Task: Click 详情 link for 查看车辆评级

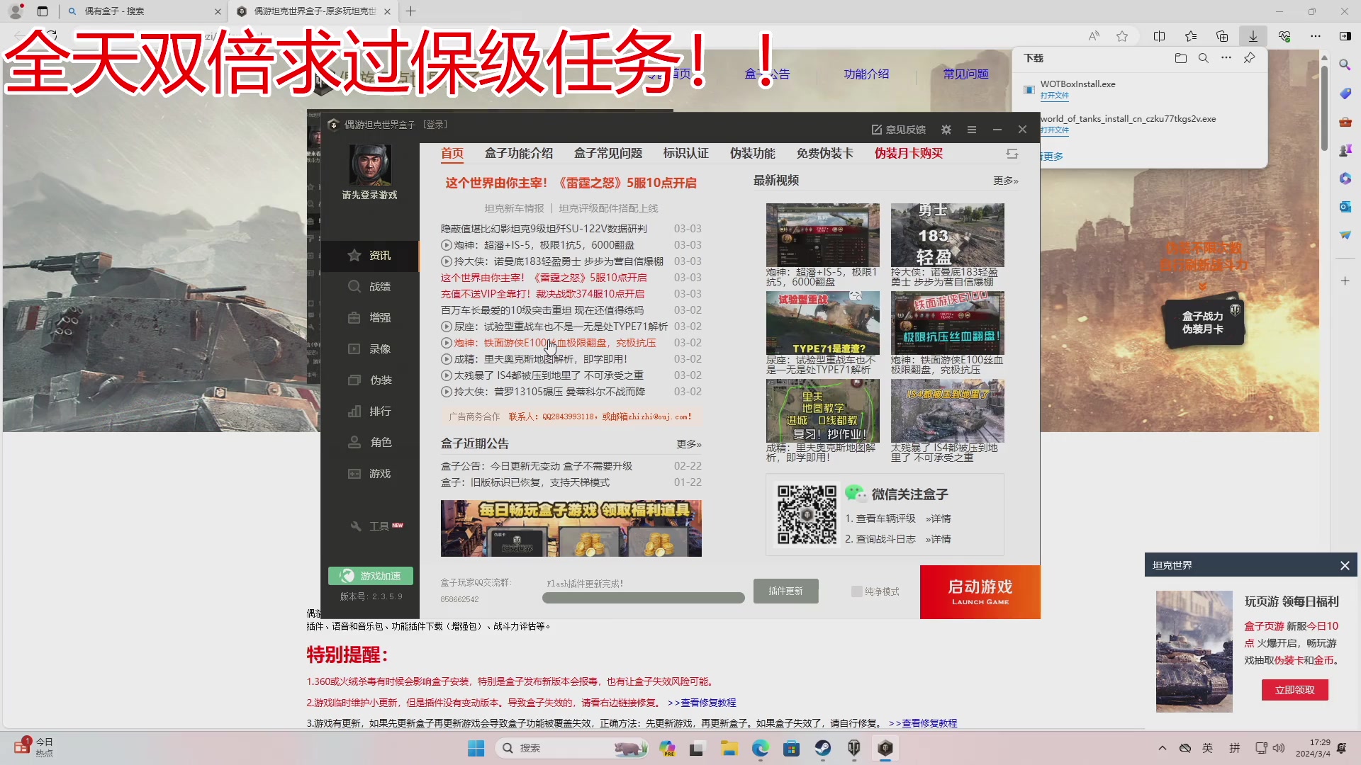Action: pos(939,519)
